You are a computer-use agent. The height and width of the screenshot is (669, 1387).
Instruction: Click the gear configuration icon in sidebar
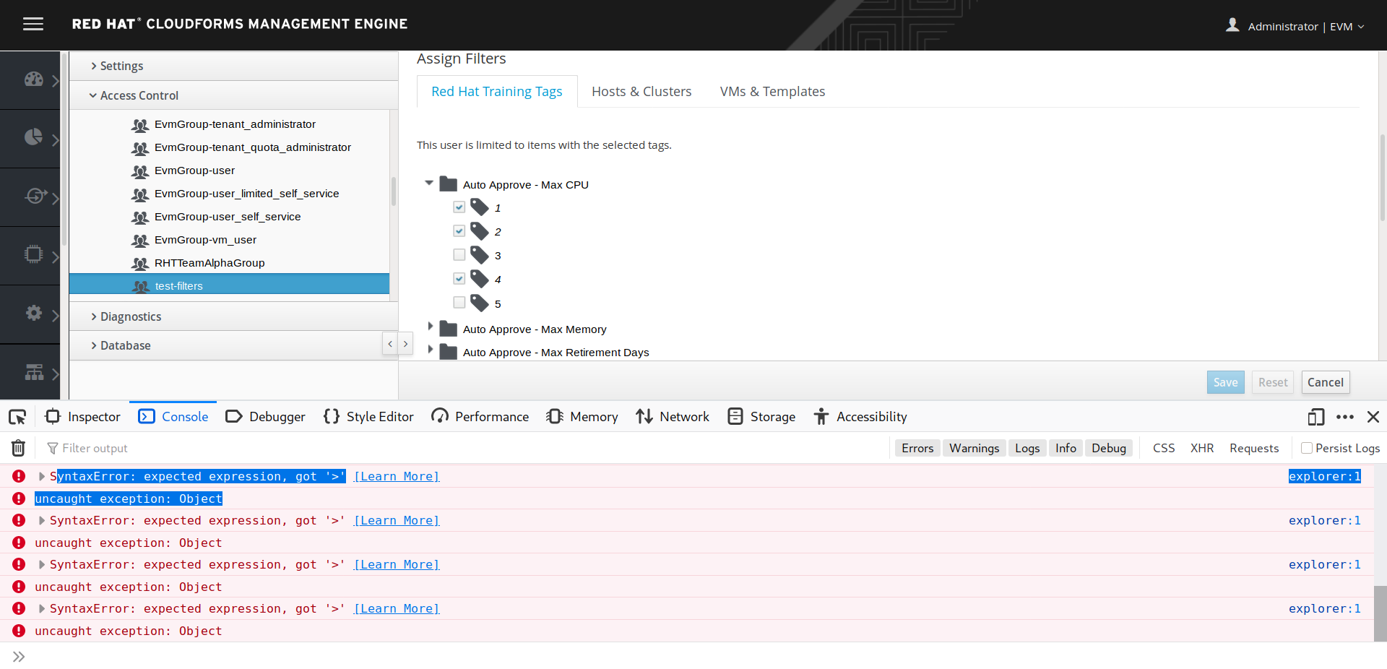[x=33, y=313]
